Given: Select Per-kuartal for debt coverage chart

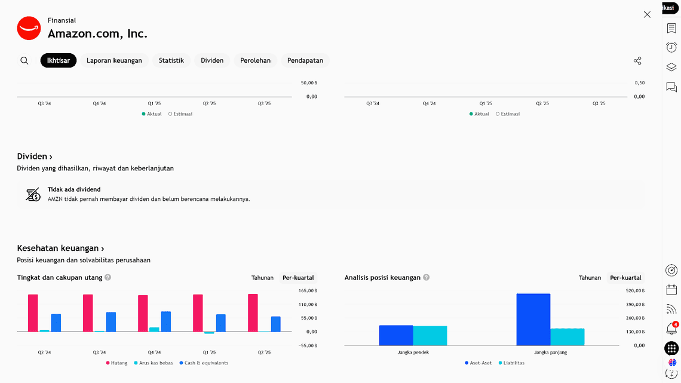Looking at the screenshot, I should point(298,278).
